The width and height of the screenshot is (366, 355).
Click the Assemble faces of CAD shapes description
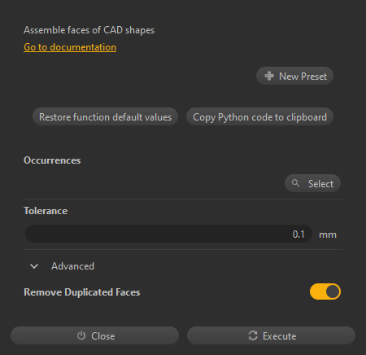coord(89,30)
